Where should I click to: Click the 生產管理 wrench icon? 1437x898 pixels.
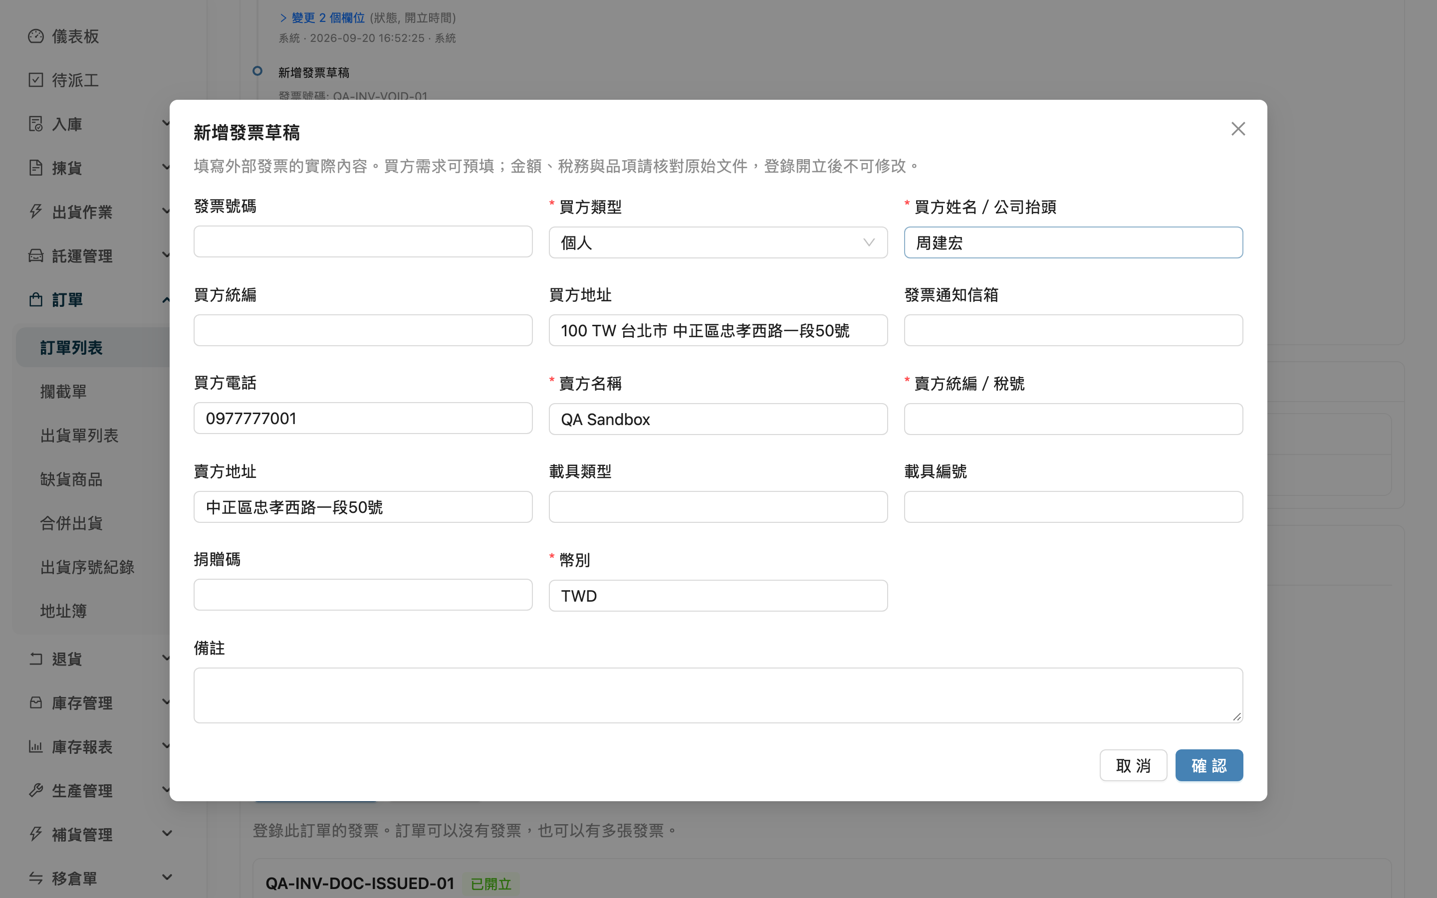pos(35,791)
